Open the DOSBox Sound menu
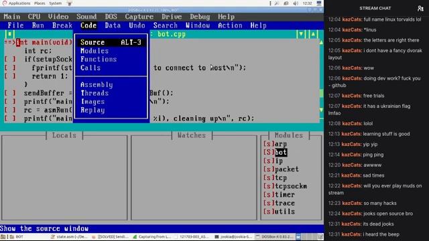This screenshot has width=429, height=241. click(x=86, y=17)
